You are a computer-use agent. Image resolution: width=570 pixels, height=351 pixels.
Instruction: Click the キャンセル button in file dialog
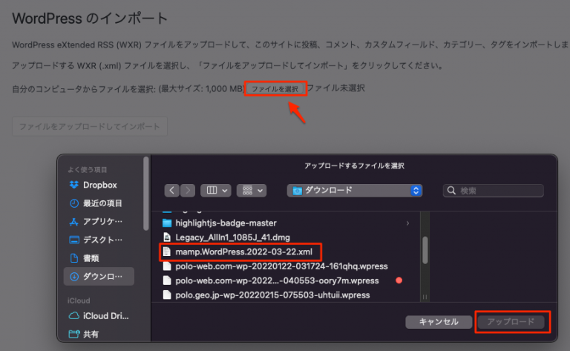tap(439, 321)
